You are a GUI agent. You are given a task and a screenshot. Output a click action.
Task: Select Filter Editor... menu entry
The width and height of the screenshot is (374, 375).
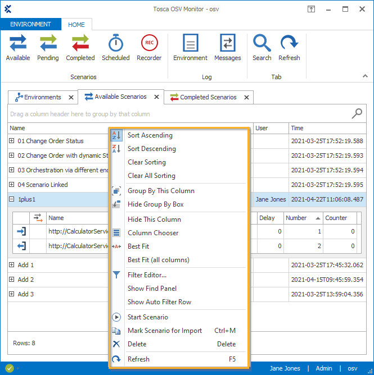click(147, 275)
